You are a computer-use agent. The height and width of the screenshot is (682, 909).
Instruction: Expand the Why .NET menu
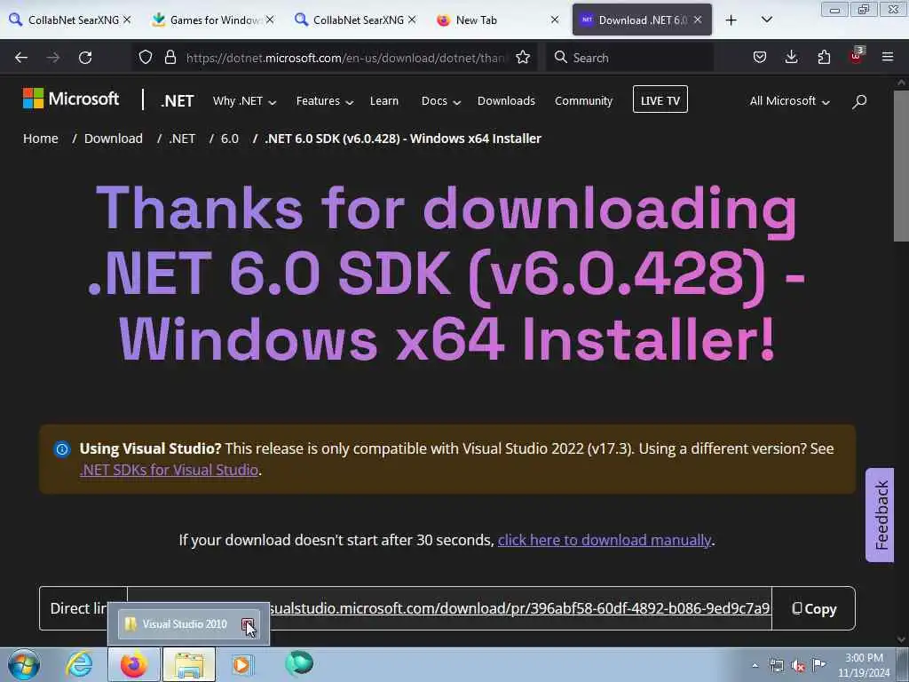coord(244,101)
